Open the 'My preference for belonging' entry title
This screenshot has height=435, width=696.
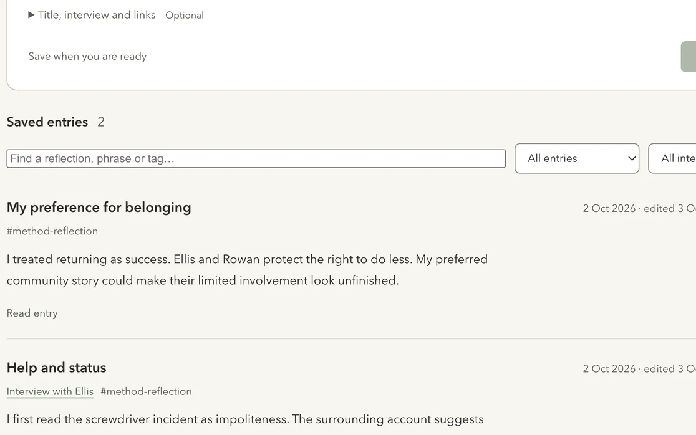(99, 208)
